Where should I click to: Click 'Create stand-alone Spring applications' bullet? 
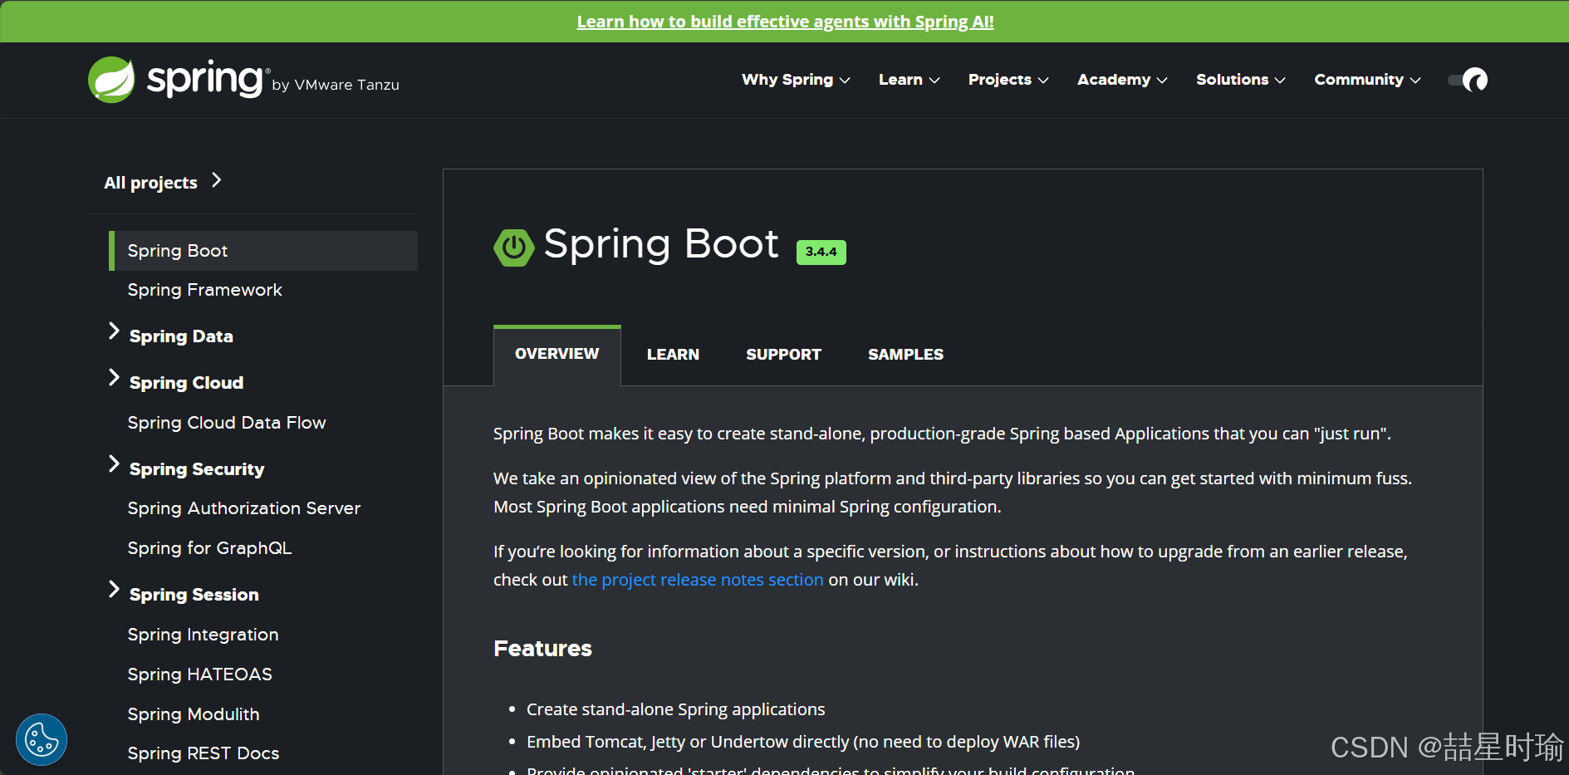tap(675, 709)
